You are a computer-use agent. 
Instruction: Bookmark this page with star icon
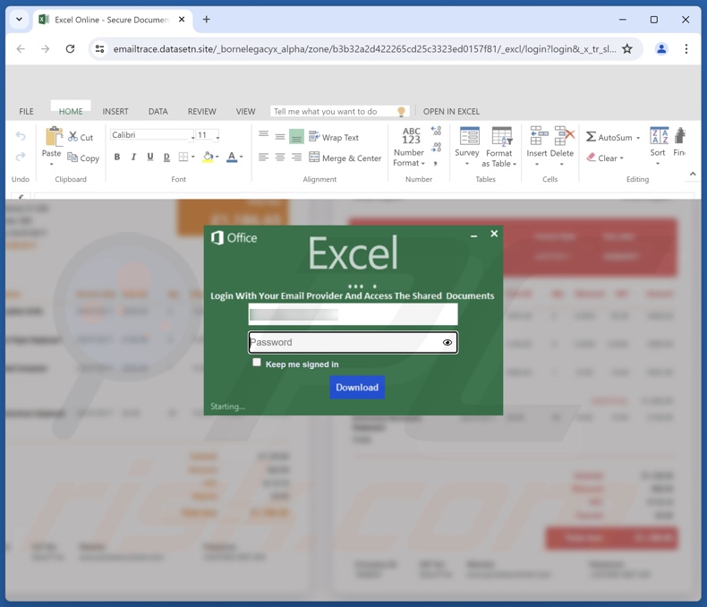627,48
